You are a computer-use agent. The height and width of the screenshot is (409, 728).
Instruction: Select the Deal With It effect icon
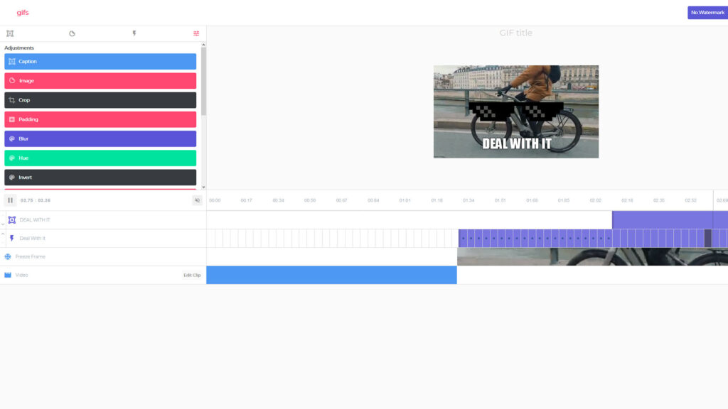click(x=12, y=239)
